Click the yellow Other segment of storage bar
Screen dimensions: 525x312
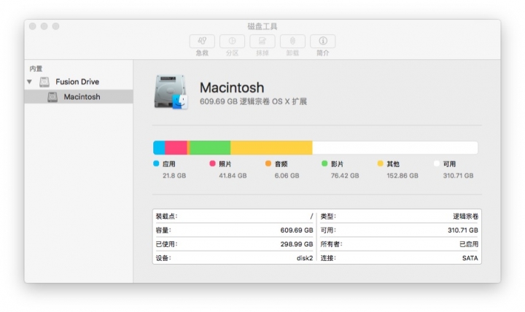coord(271,148)
